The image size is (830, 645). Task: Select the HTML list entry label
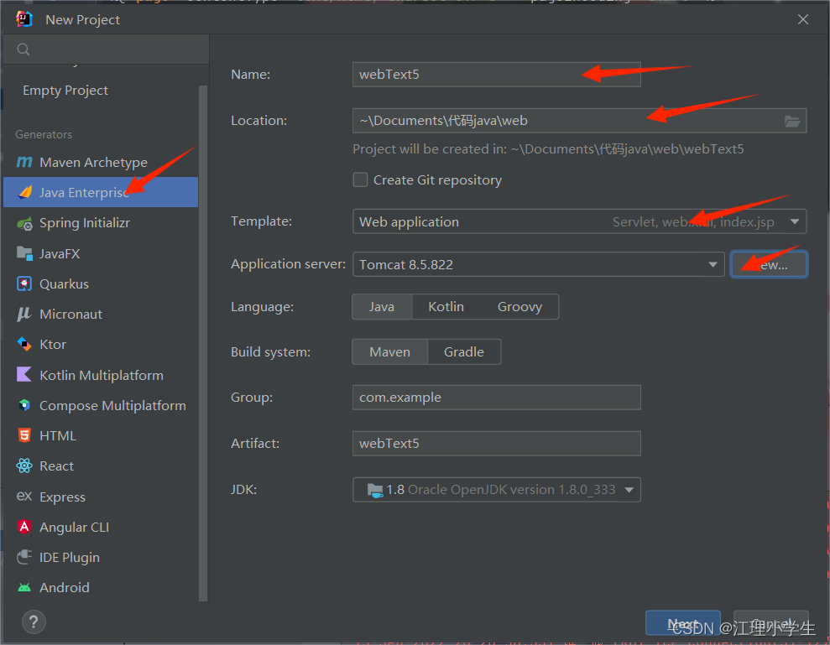(x=58, y=436)
